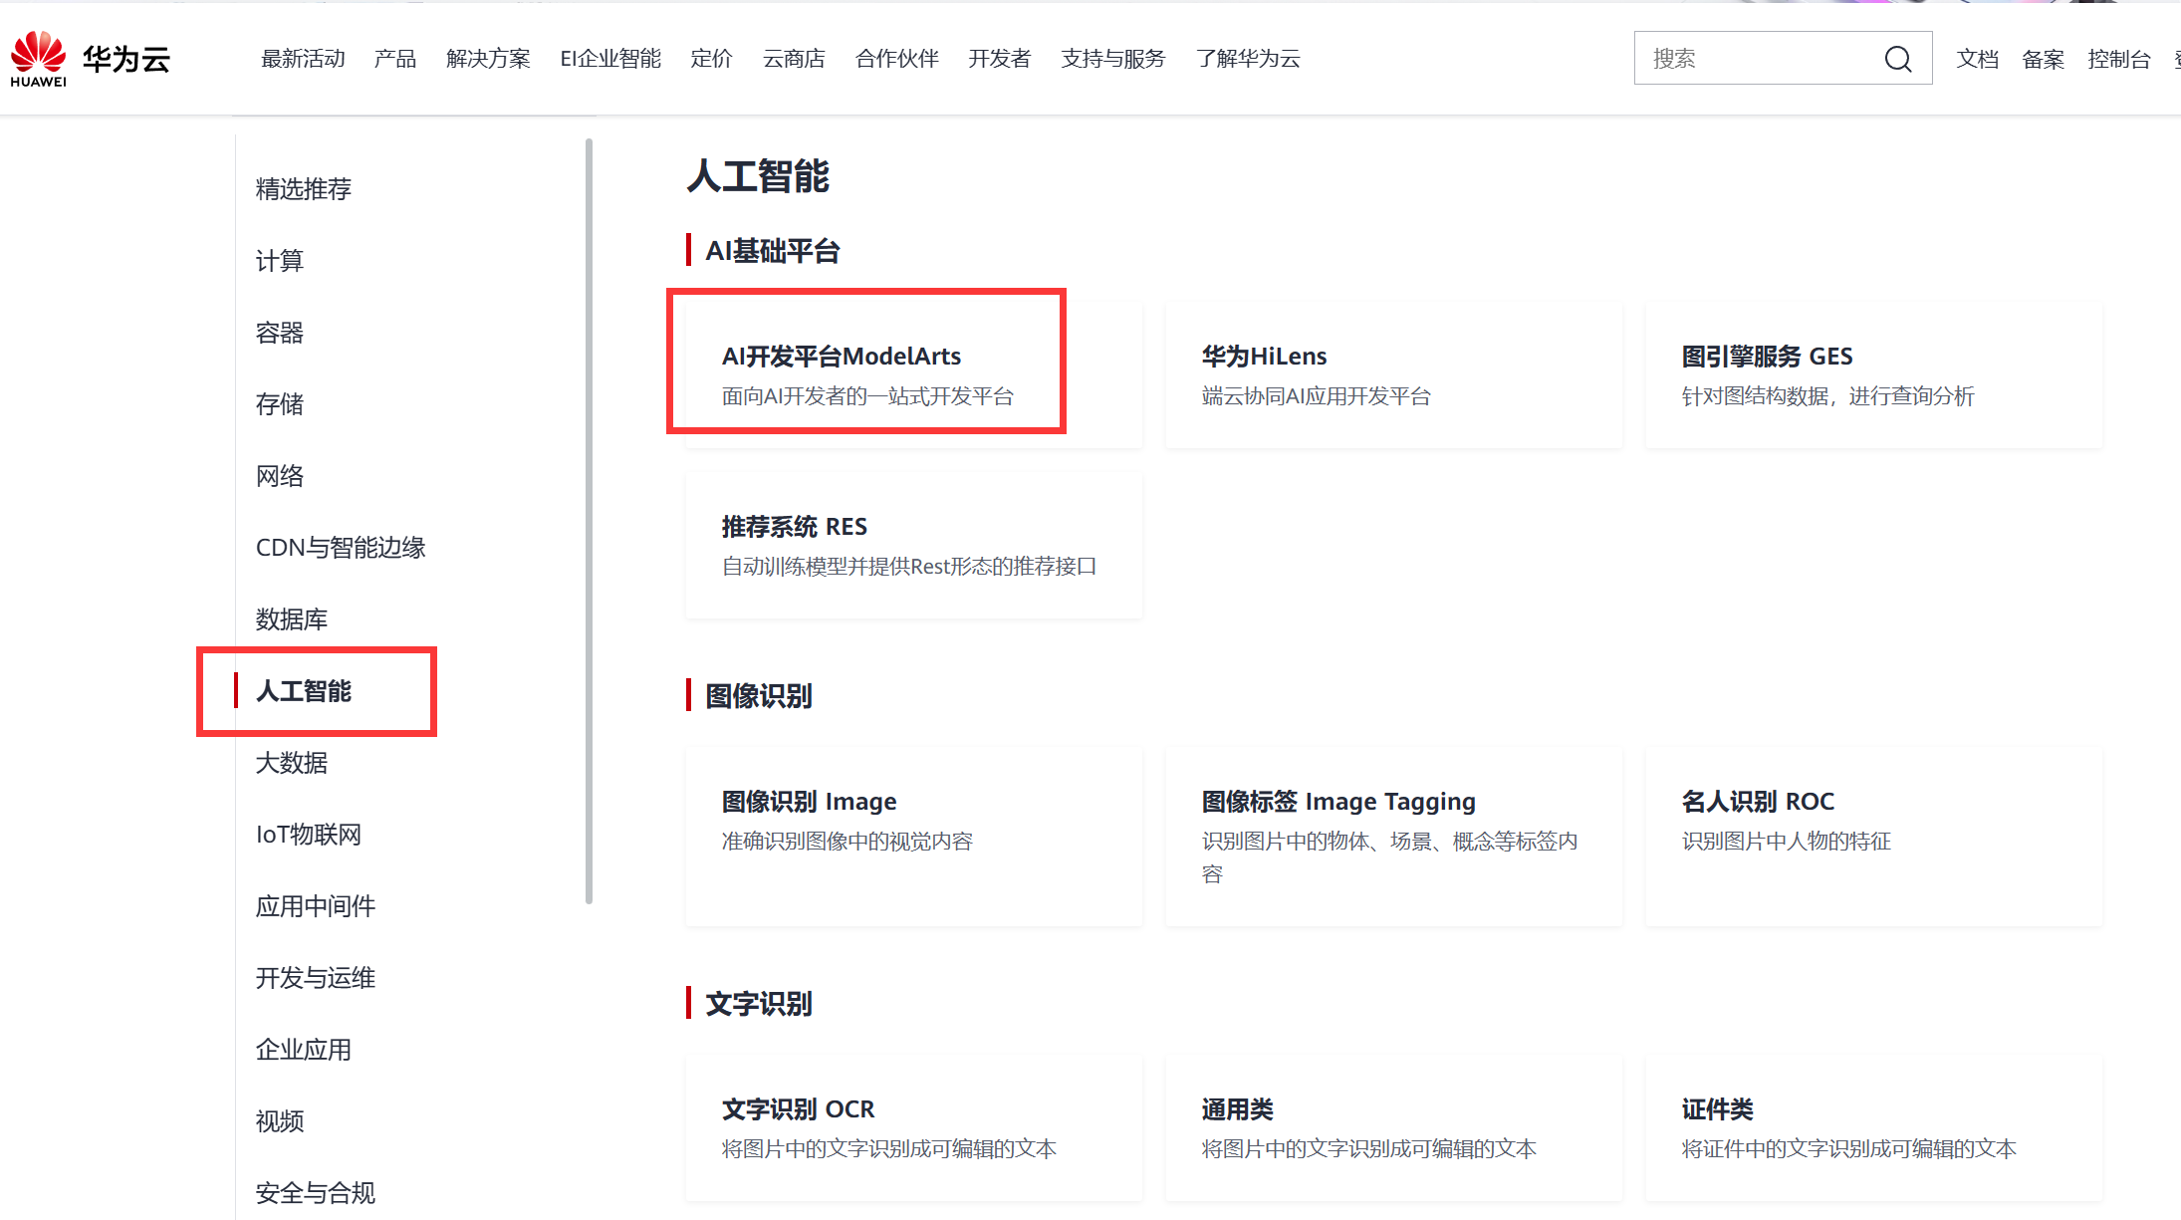Click 端云协同AI应用开发平台 description

coord(1316,396)
